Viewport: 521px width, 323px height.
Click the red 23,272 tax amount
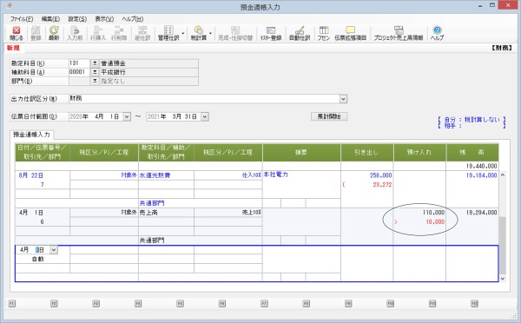(x=382, y=184)
